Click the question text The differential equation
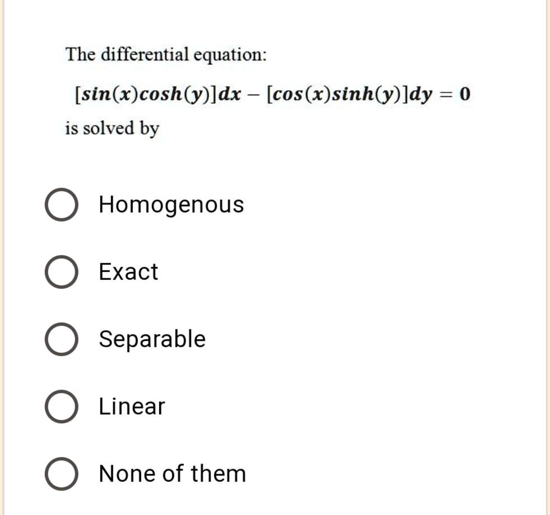The width and height of the screenshot is (550, 515). pos(166,54)
